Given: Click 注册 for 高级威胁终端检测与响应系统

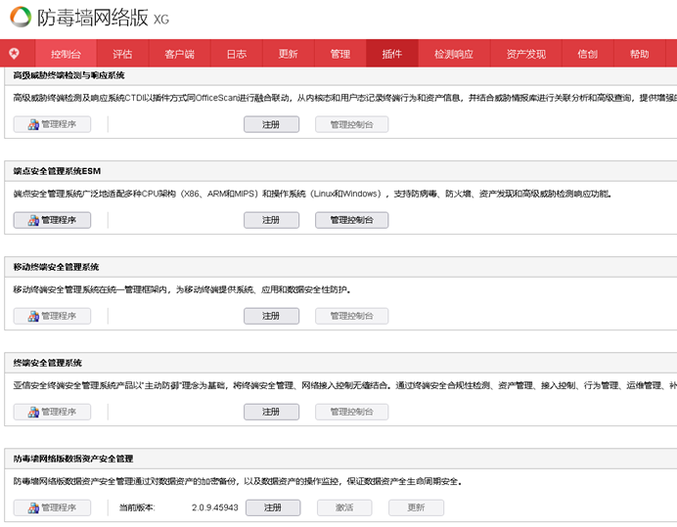Looking at the screenshot, I should pyautogui.click(x=271, y=124).
